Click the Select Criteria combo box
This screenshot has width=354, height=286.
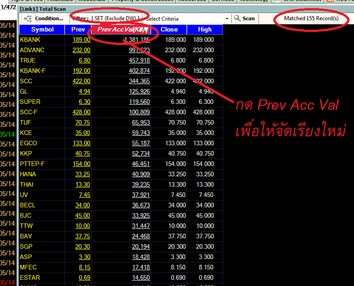click(187, 19)
